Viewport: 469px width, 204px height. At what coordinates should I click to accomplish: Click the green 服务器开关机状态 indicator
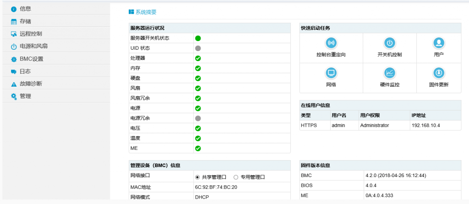coord(198,38)
